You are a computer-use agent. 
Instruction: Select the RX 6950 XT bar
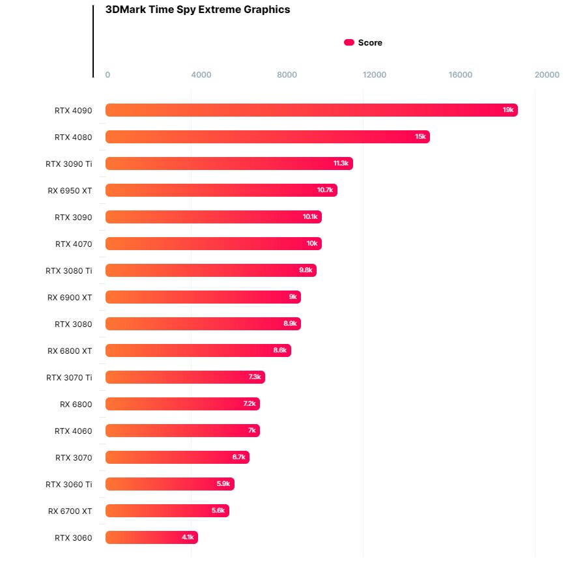[x=221, y=190]
